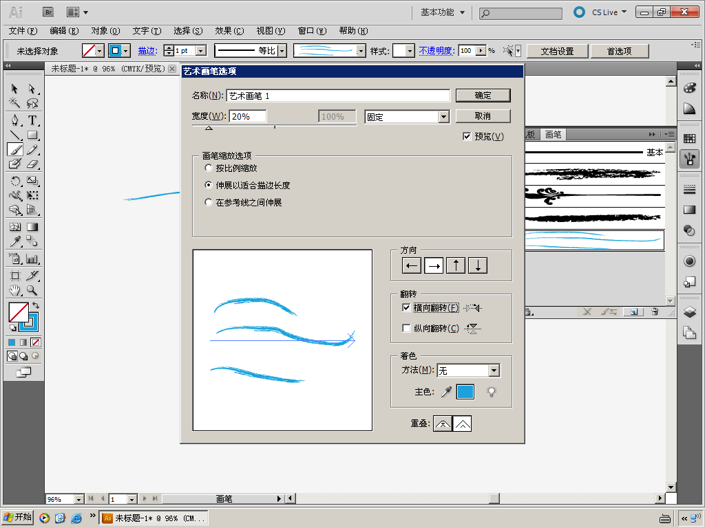Click the blue 主色 color swatch
705x528 pixels.
pyautogui.click(x=465, y=392)
